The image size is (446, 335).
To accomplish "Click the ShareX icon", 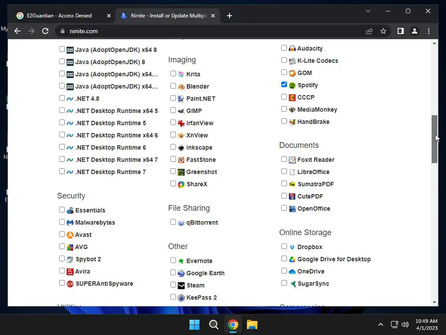I will 181,185.
